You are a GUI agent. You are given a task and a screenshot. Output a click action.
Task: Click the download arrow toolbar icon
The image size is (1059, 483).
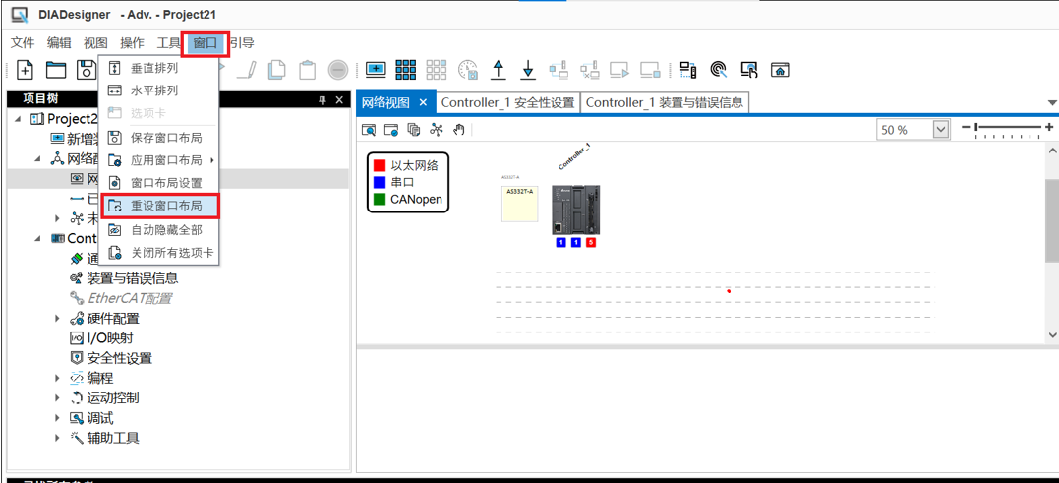(x=528, y=70)
